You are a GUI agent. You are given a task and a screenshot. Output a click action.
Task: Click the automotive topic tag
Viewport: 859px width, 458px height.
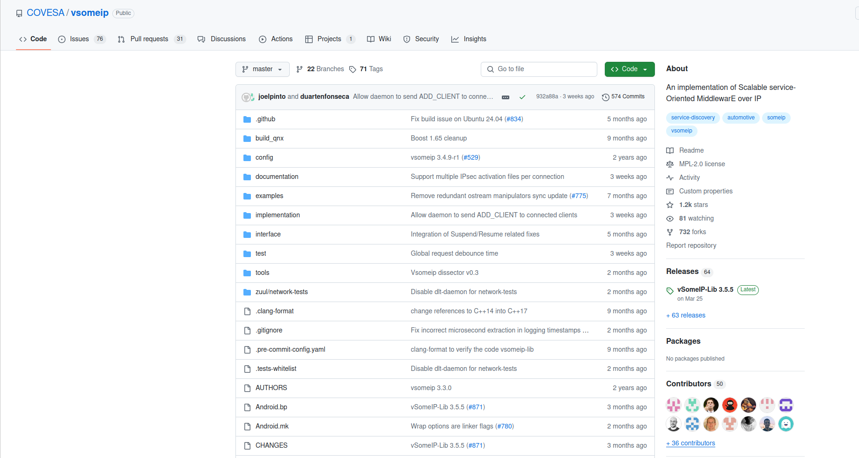pyautogui.click(x=741, y=118)
